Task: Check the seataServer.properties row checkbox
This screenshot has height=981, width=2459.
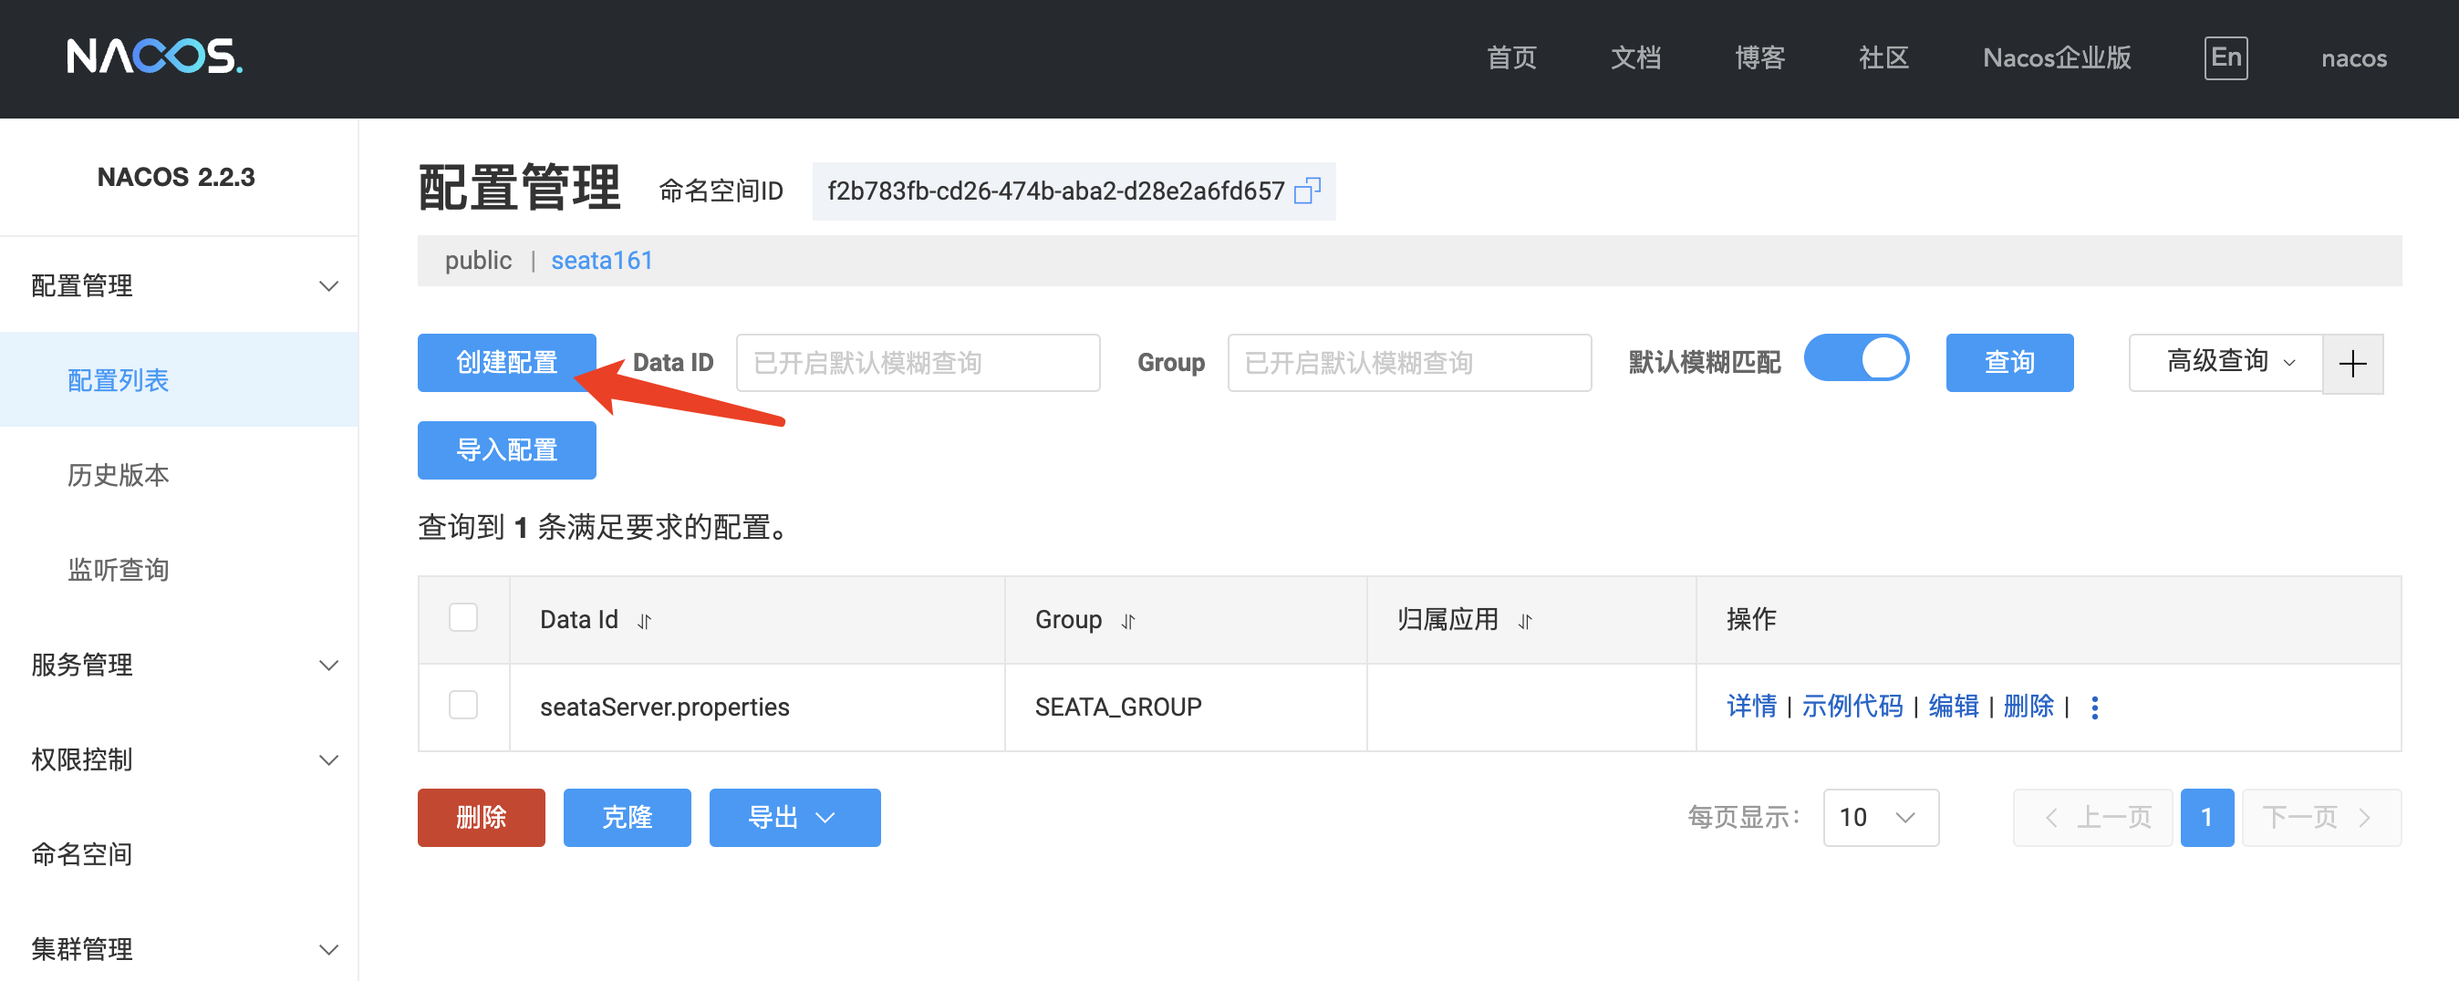Action: (463, 706)
